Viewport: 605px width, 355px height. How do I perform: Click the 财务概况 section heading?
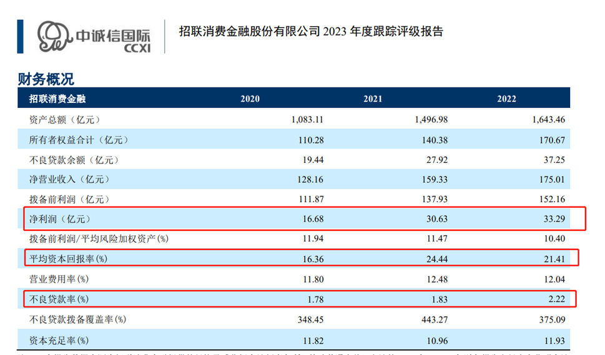(x=46, y=79)
